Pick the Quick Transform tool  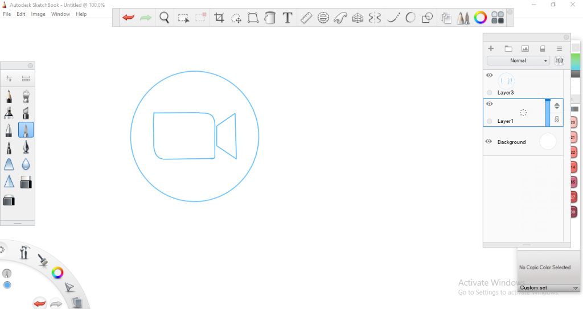[x=236, y=18]
